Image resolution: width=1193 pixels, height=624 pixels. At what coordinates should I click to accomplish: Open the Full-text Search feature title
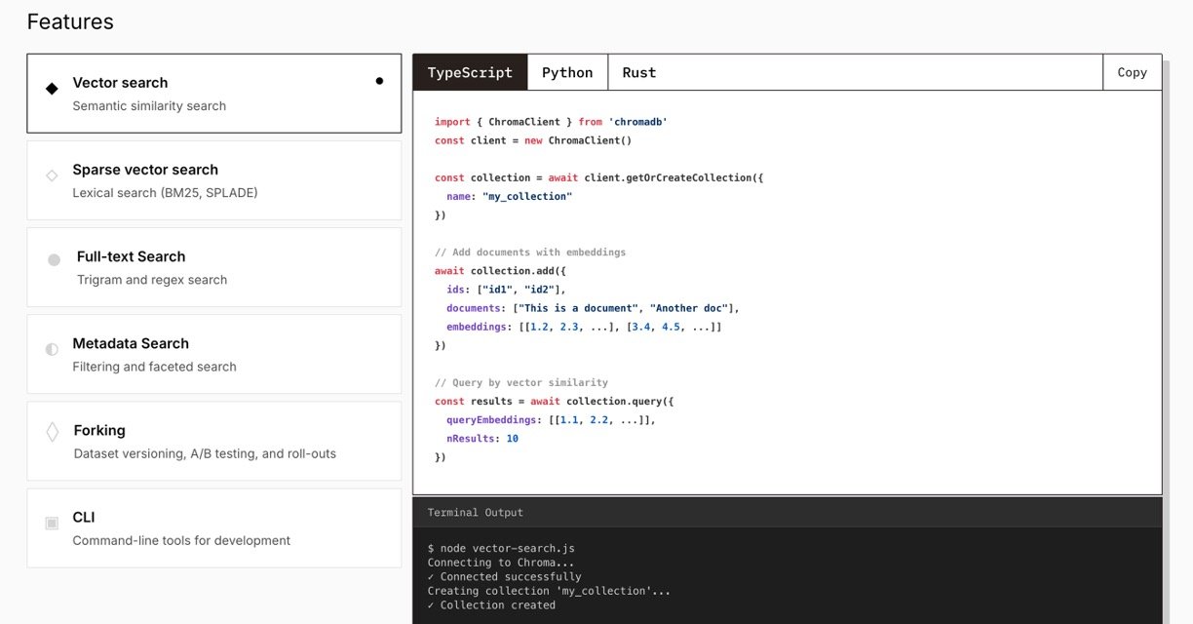pyautogui.click(x=131, y=256)
